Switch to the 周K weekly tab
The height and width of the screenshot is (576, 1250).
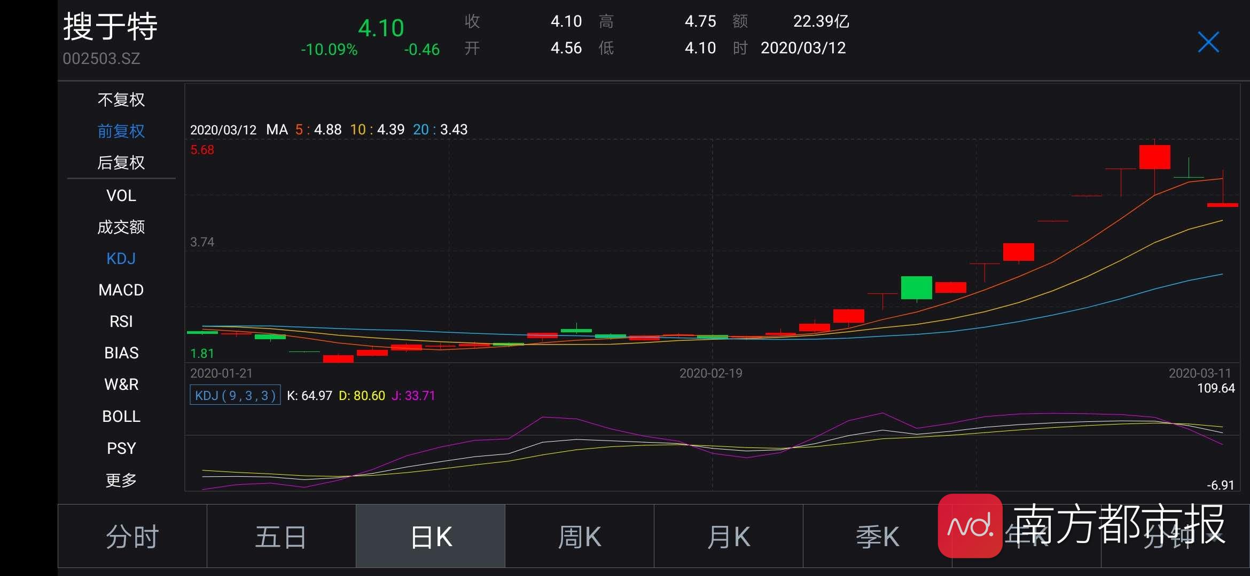[580, 537]
